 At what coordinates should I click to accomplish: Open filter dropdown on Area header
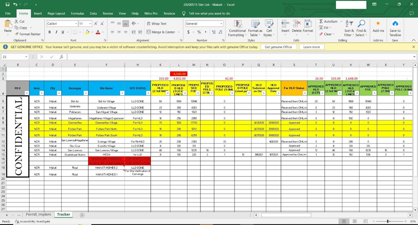coord(42,93)
